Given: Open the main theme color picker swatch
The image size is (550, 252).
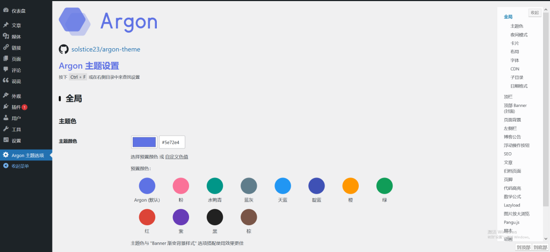Looking at the screenshot, I should pos(144,142).
